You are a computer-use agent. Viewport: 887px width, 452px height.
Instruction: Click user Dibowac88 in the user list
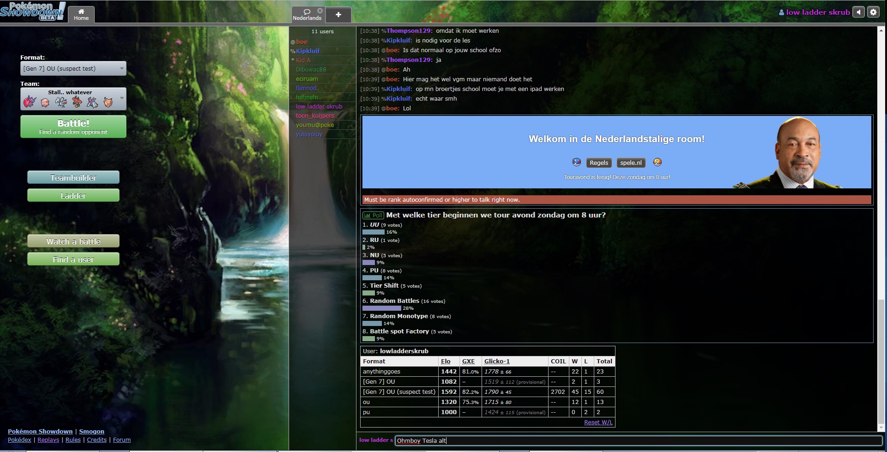322,69
